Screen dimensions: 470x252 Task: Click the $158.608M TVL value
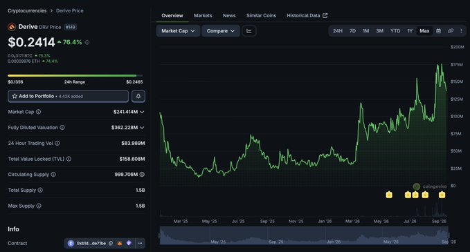[x=132, y=159]
